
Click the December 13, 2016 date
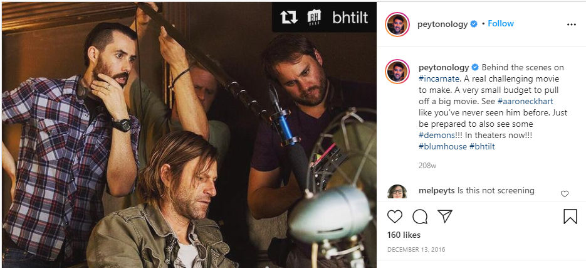pos(417,250)
